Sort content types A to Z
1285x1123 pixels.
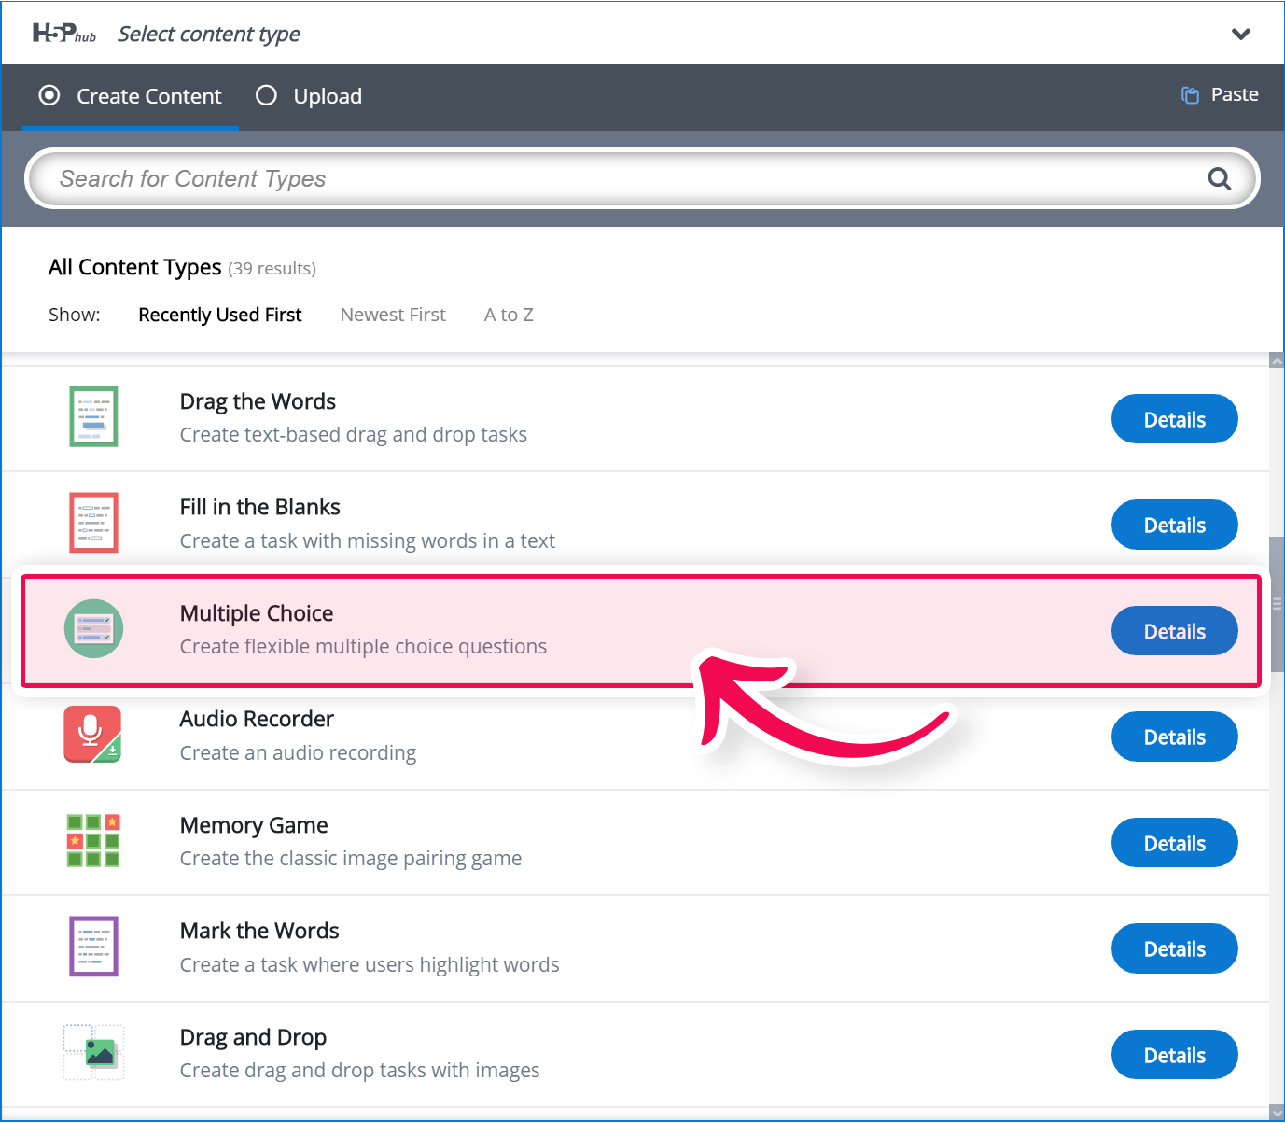click(509, 315)
